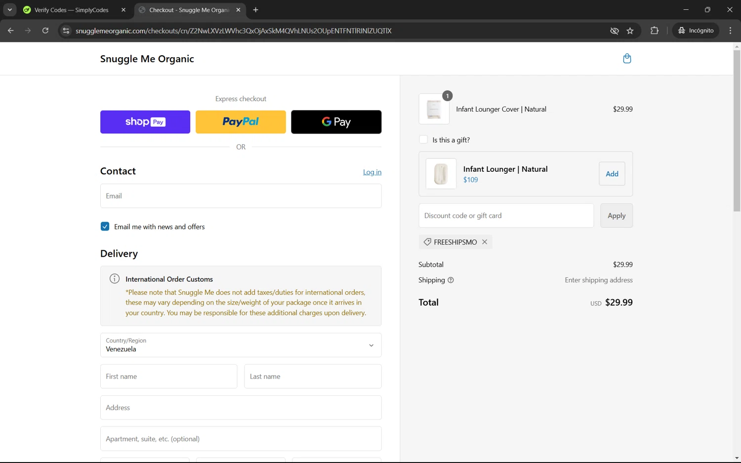Open a new tab with plus button
741x463 pixels.
255,10
